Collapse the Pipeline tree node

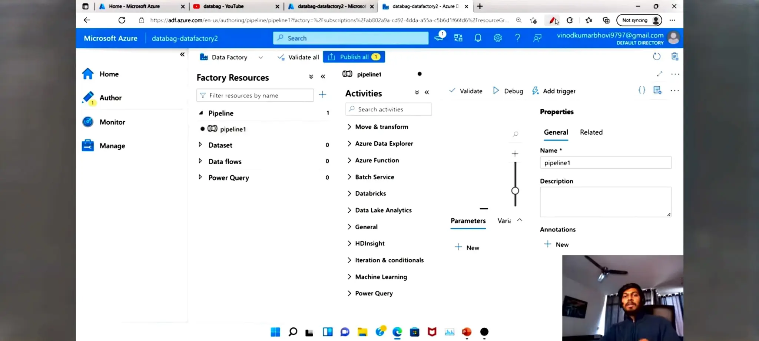coord(201,113)
